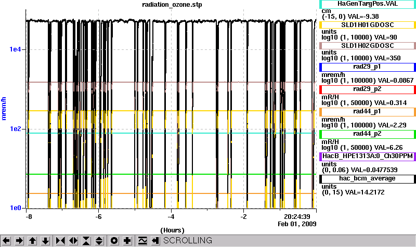Click the plus icon in toolbar
This screenshot has width=416, height=247.
click(127, 241)
